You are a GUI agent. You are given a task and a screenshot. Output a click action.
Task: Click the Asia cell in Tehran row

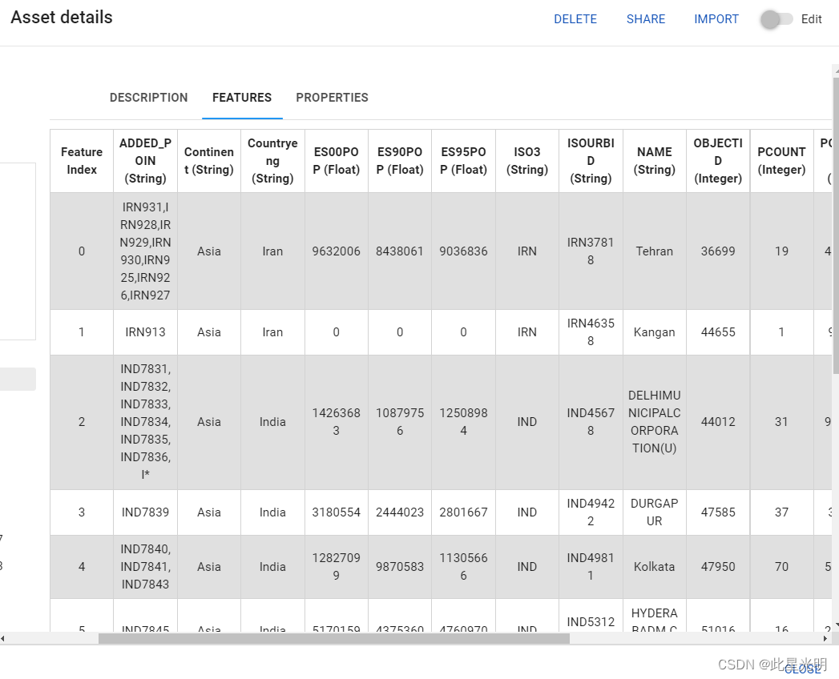(208, 251)
